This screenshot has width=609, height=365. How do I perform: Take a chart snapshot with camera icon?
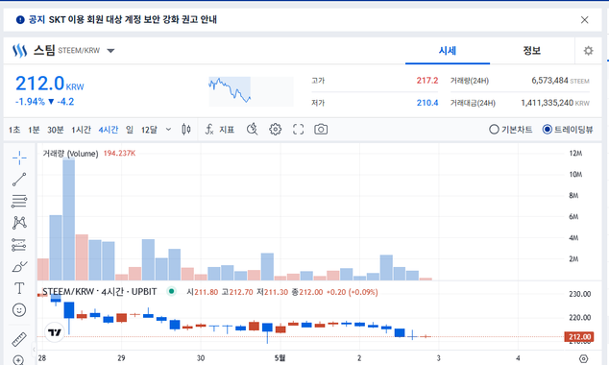click(x=321, y=130)
